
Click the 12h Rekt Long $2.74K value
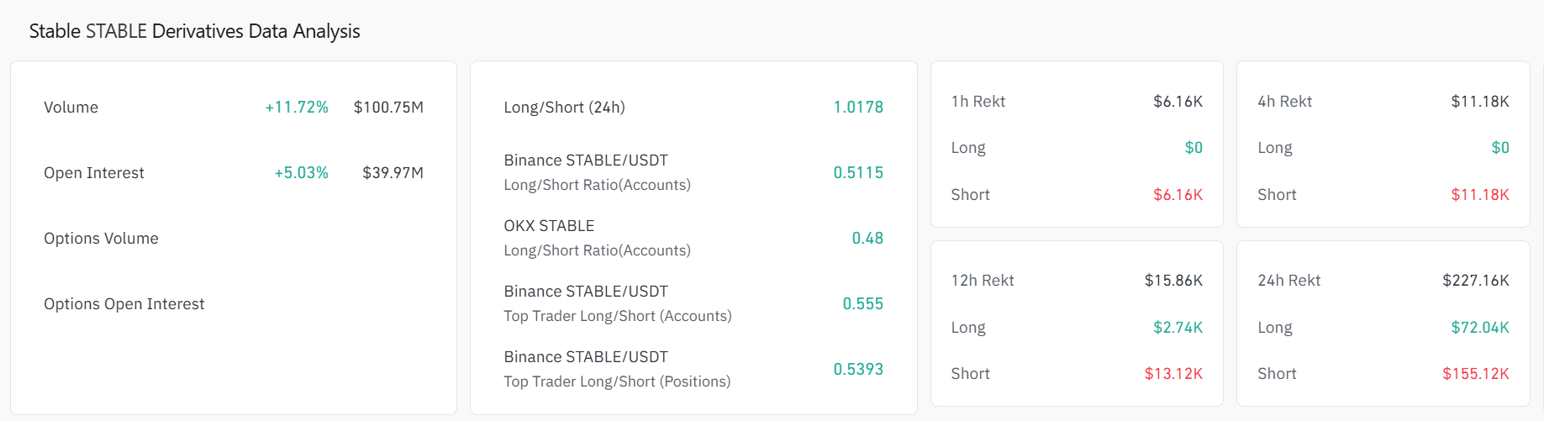point(1178,328)
